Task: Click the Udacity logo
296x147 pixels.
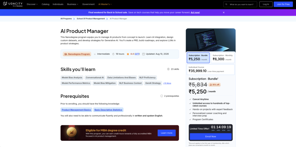Action: (x=13, y=4)
